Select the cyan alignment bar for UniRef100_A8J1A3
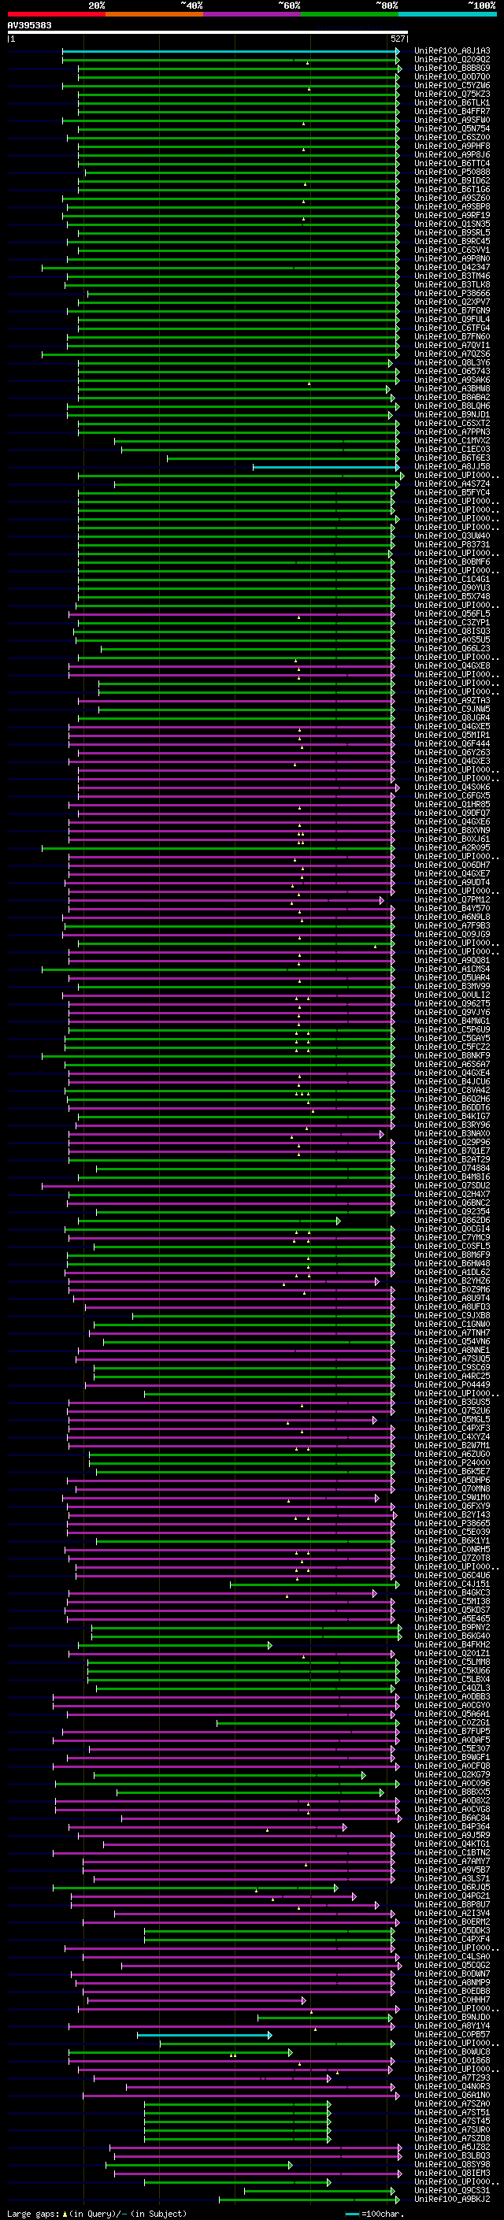504x2220 pixels. pos(230,51)
